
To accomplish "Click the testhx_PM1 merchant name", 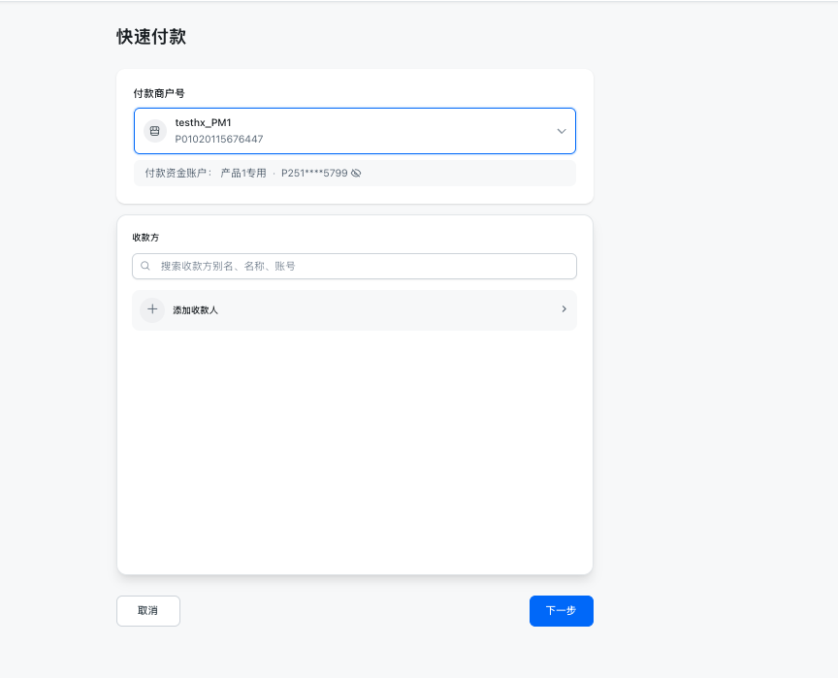I will pos(203,123).
